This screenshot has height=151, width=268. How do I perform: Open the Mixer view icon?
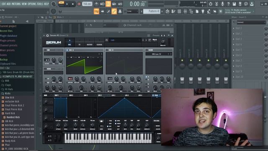click(x=185, y=11)
